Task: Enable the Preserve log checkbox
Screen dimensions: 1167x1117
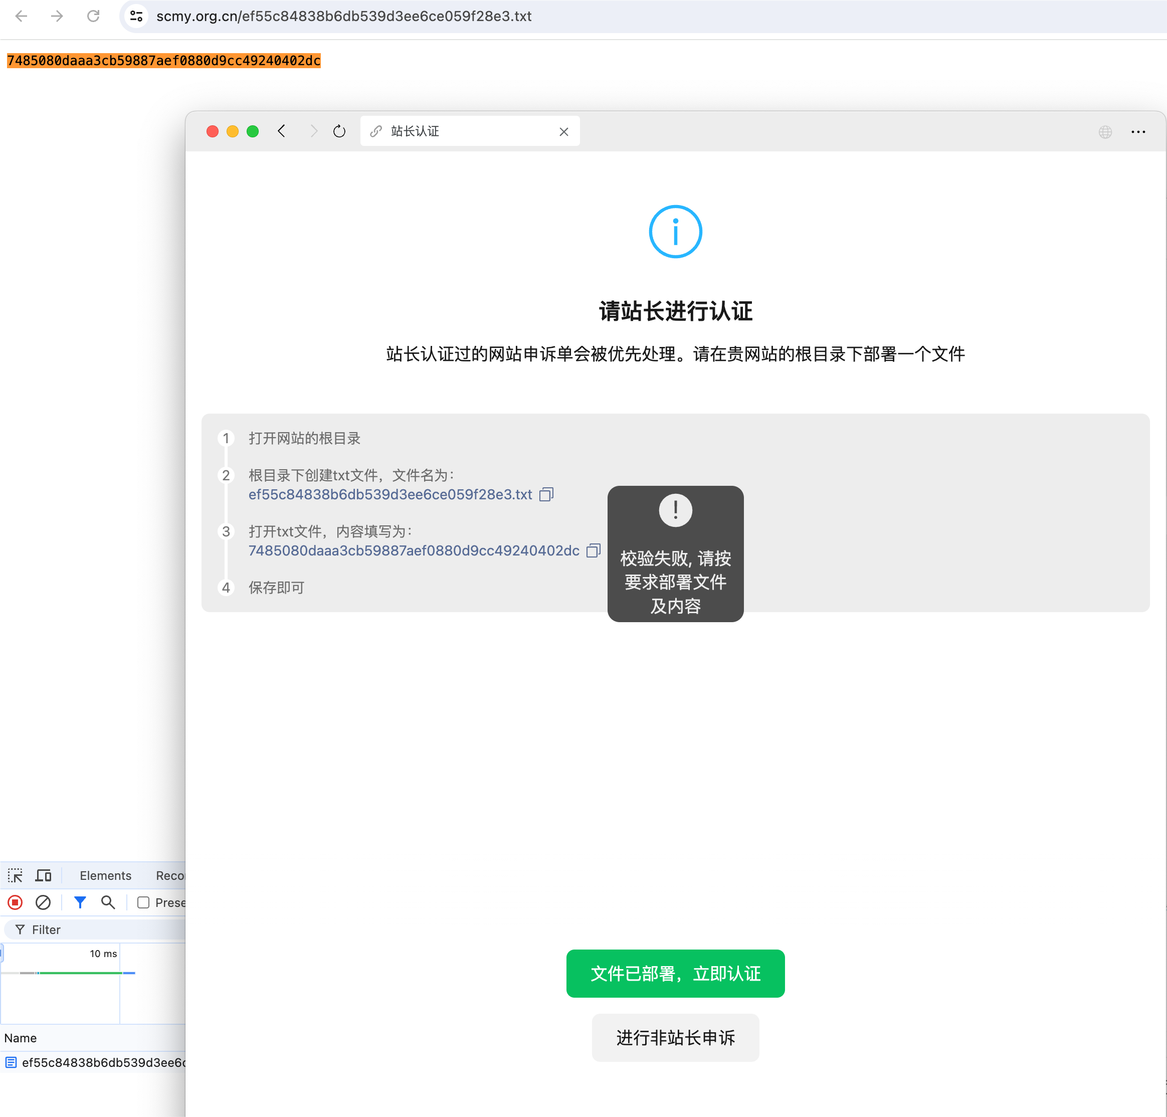Action: click(x=143, y=902)
